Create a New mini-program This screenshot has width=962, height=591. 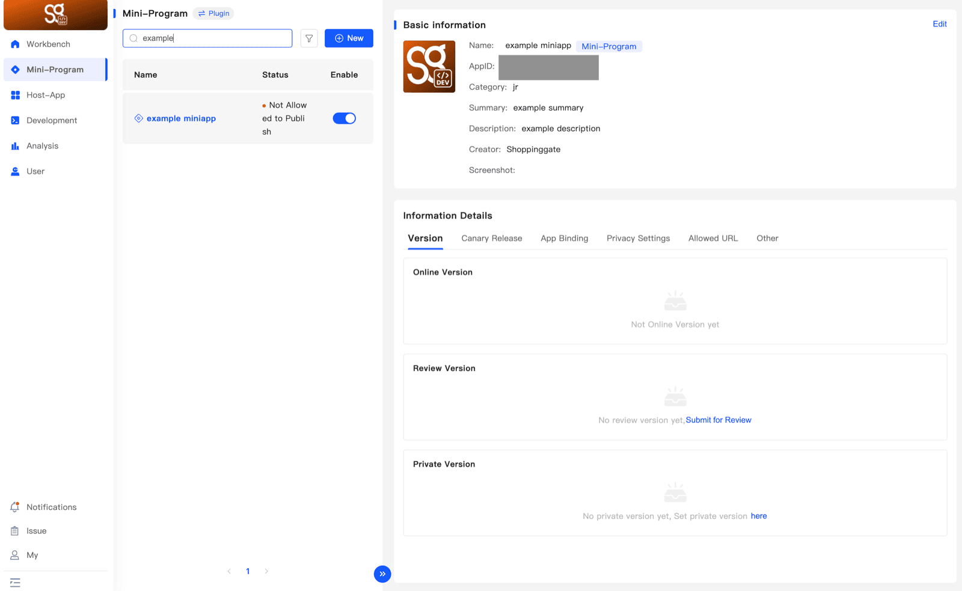coord(349,38)
